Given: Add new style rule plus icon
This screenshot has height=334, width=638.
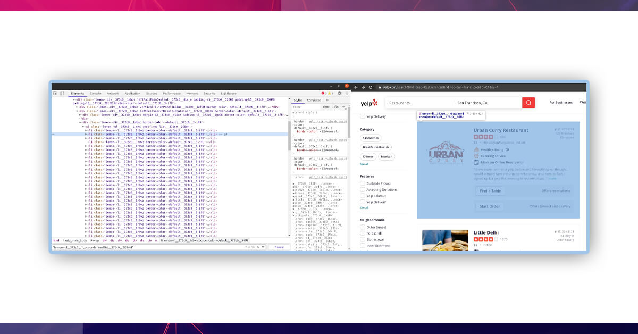Looking at the screenshot, I should click(343, 107).
